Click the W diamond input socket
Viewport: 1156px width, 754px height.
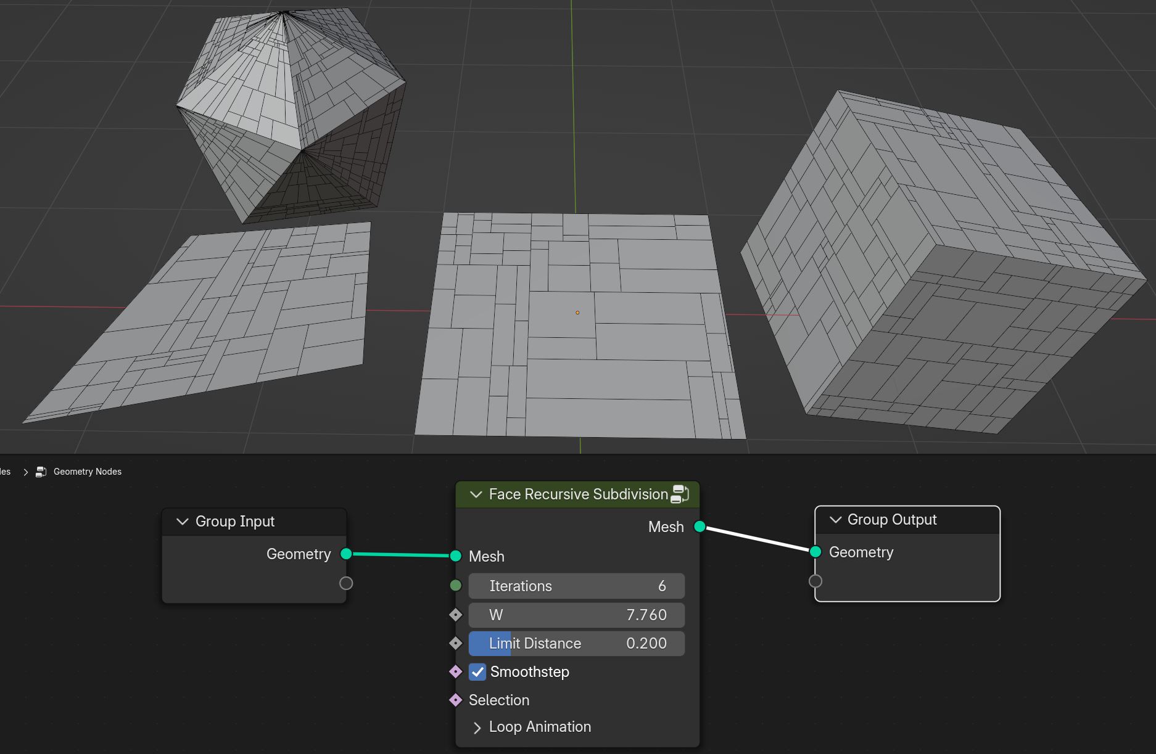[456, 615]
